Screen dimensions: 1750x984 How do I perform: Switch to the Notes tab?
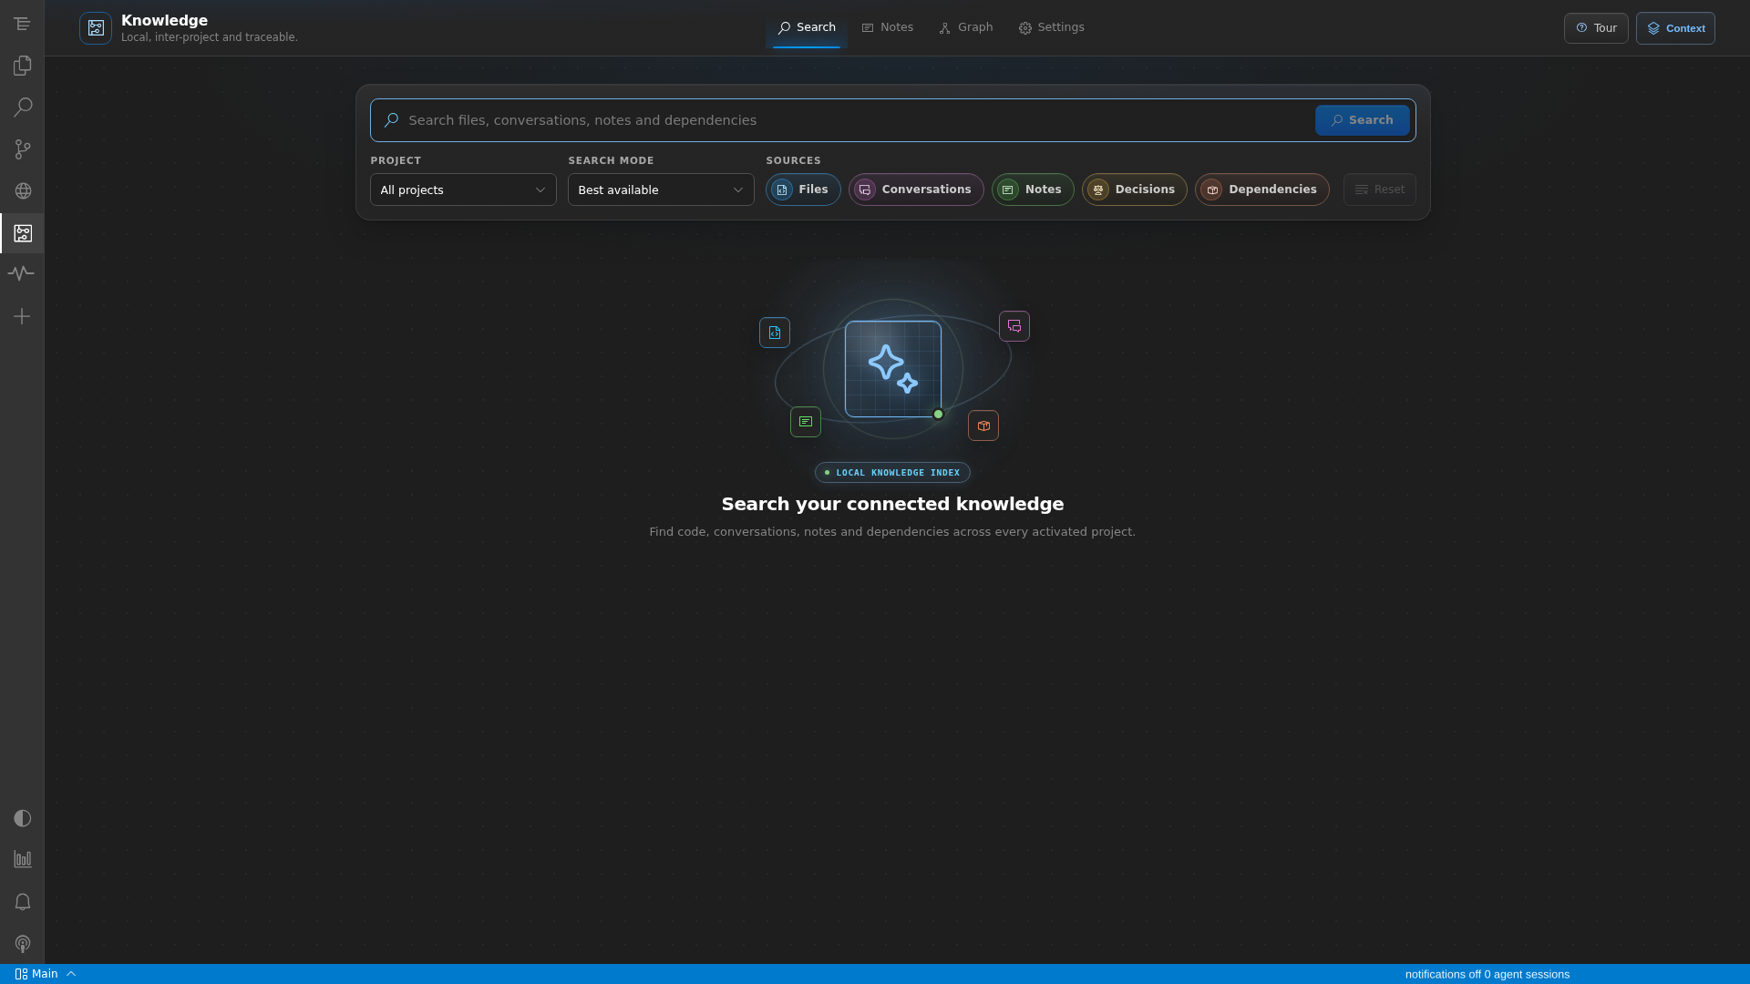888,27
